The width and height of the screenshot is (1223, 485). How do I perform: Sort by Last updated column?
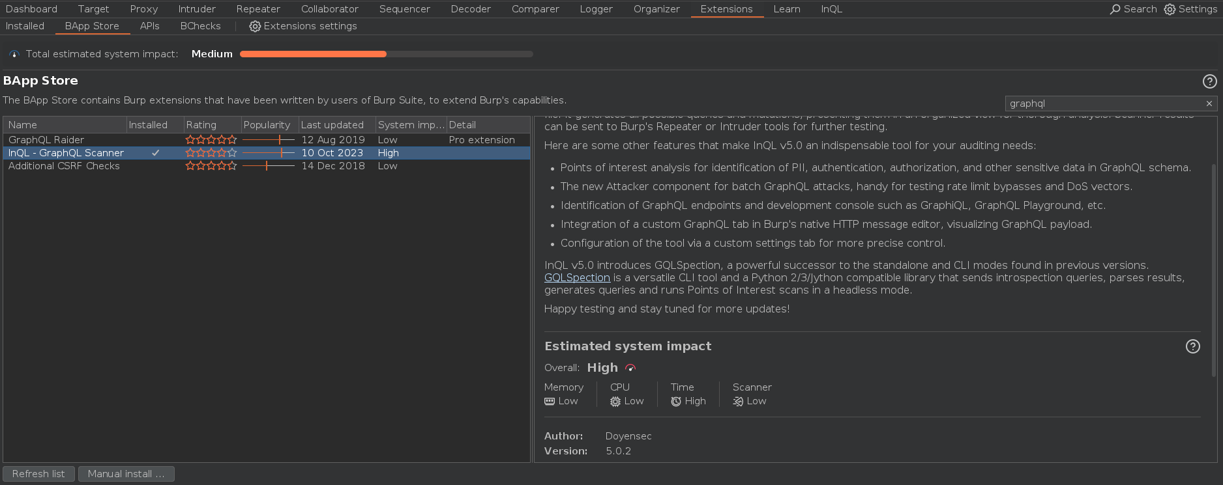click(337, 125)
